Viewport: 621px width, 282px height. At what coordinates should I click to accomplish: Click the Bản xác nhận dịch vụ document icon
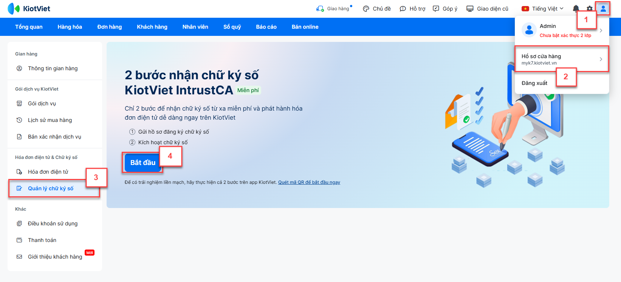point(19,137)
